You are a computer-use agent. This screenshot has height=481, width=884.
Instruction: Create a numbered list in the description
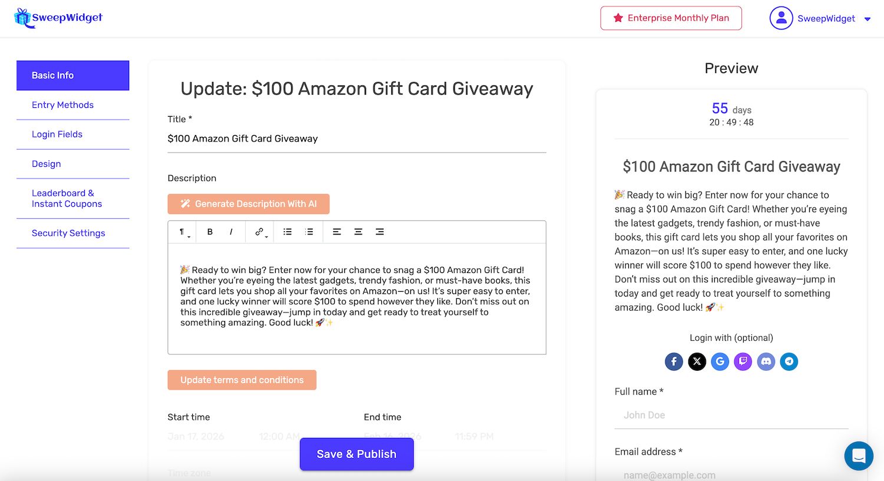point(309,232)
